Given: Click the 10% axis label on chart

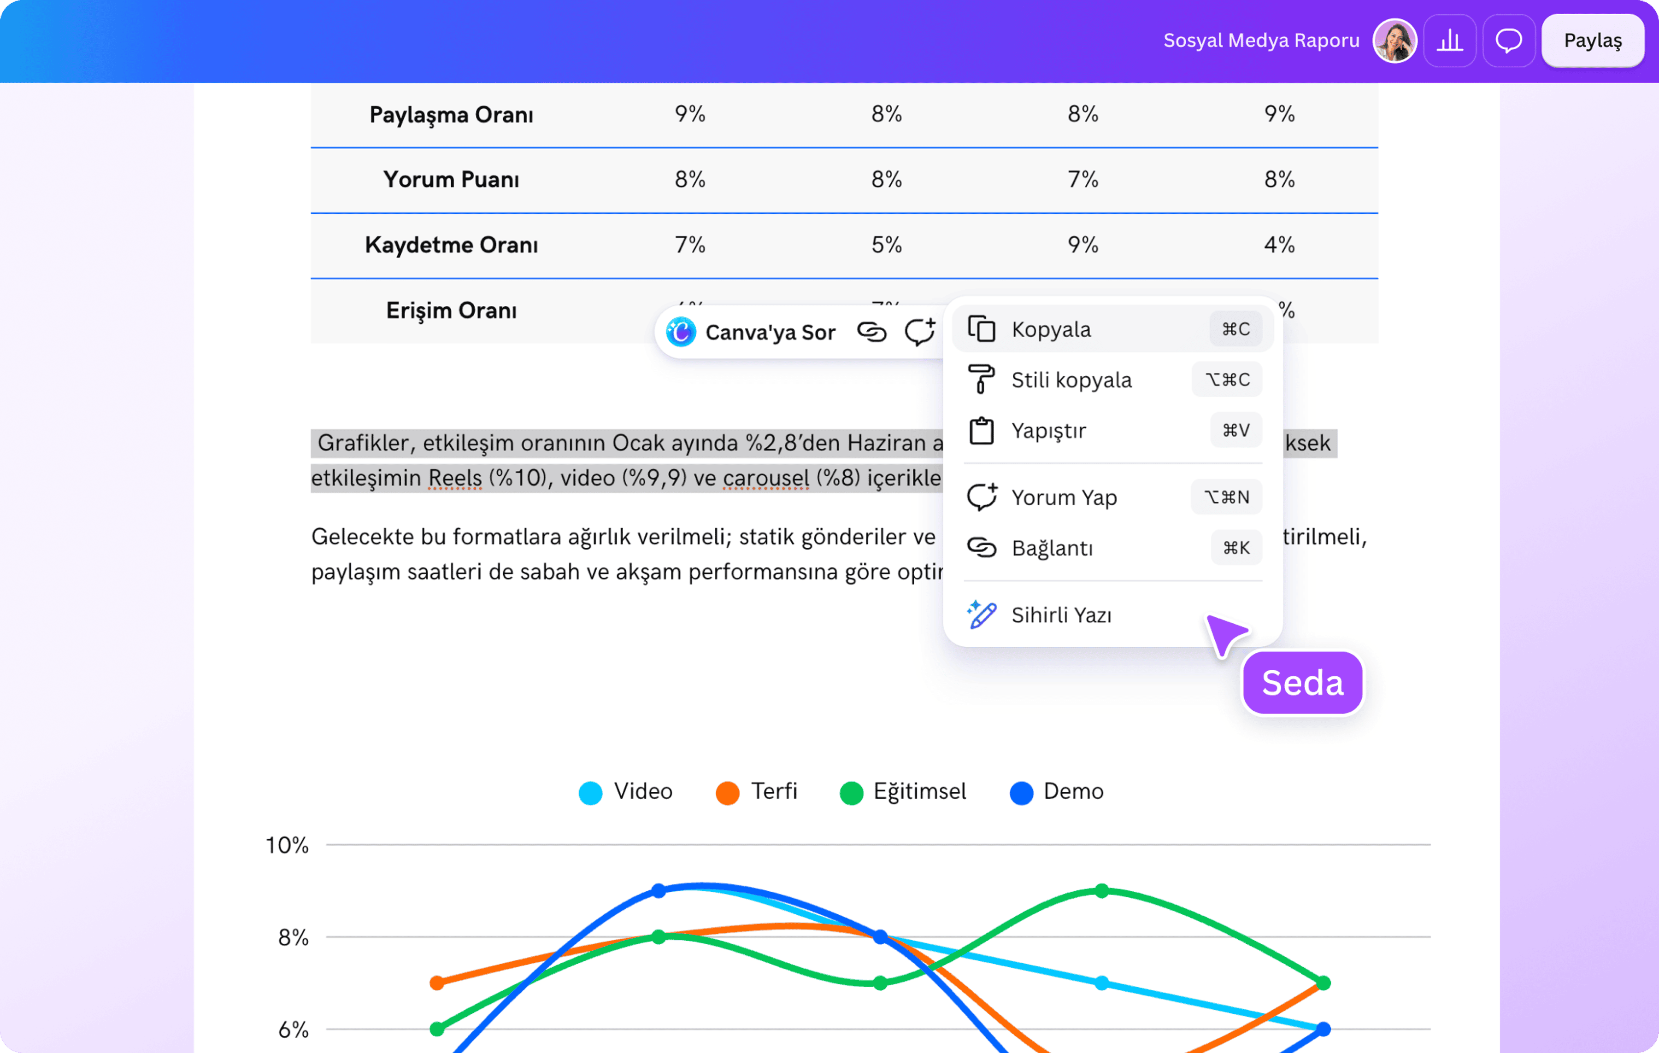Looking at the screenshot, I should click(x=287, y=845).
